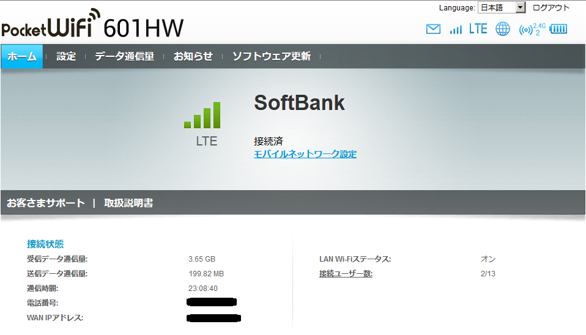Image resolution: width=586 pixels, height=335 pixels.
Task: Click the battery level icon
Action: click(x=558, y=29)
